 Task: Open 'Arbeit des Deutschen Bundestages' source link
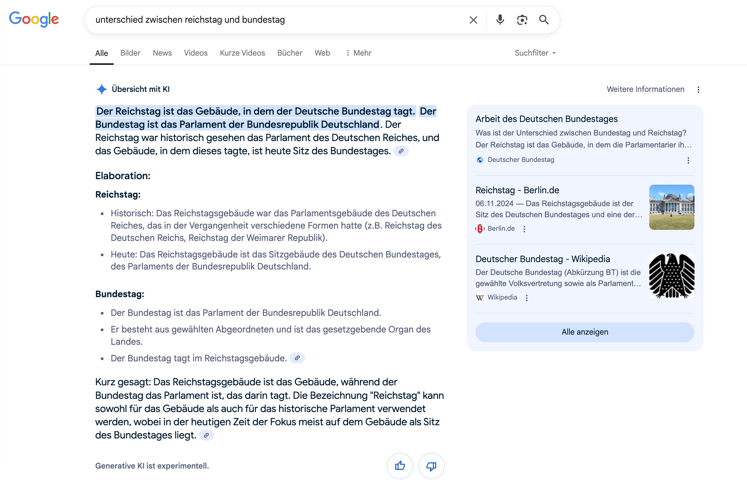click(x=546, y=119)
